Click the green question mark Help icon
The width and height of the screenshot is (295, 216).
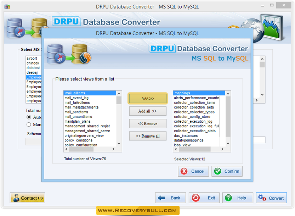(228, 198)
